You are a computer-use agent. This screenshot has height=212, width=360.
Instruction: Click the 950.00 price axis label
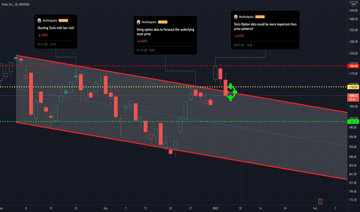coord(353,137)
